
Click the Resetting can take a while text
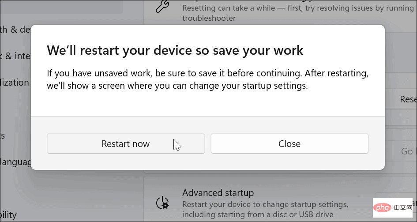point(298,13)
